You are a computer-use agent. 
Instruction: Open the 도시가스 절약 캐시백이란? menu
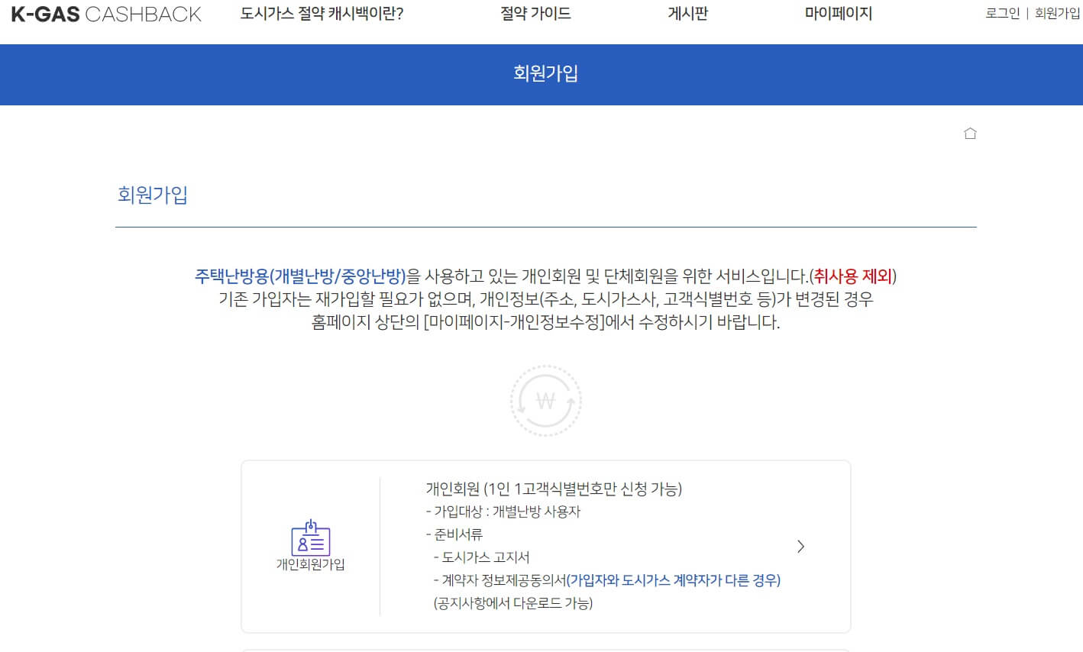tap(320, 13)
